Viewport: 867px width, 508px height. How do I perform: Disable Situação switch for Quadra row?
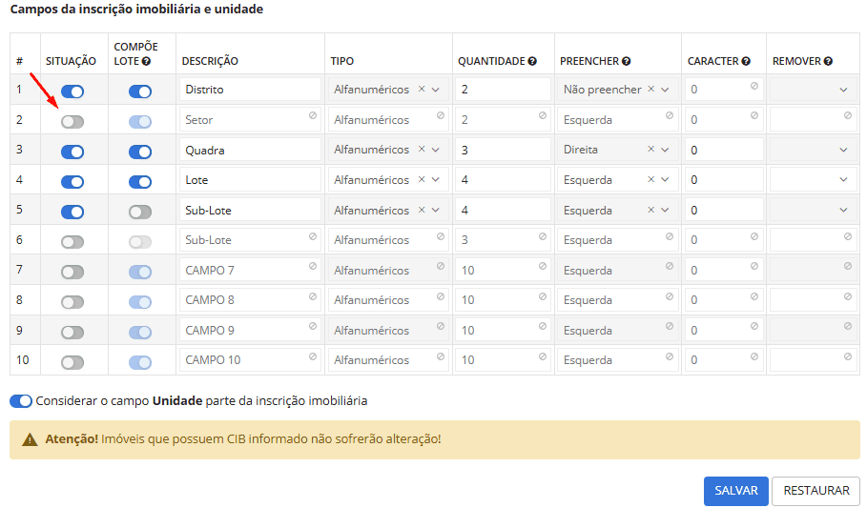(72, 152)
